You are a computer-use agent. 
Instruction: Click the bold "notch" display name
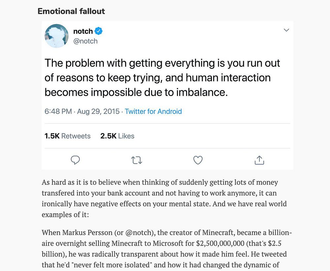click(83, 31)
